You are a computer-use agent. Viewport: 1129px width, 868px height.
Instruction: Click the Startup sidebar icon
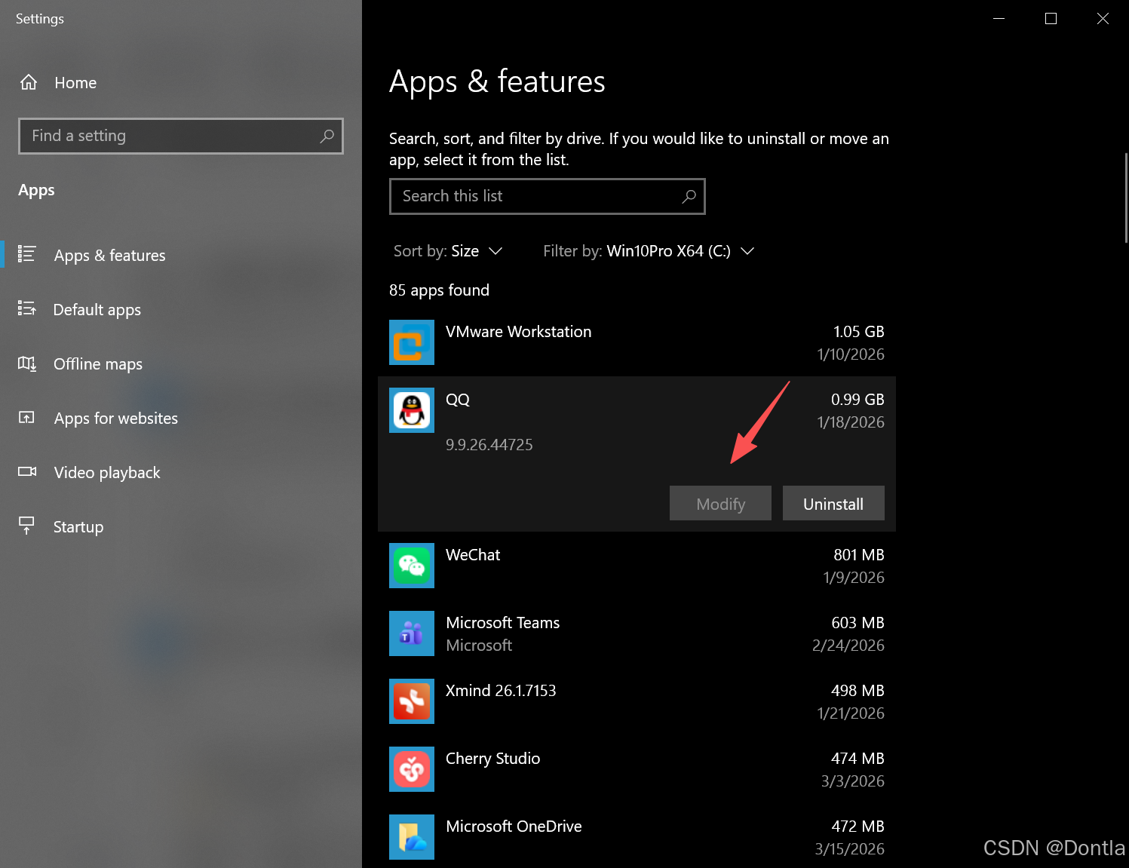pos(27,525)
